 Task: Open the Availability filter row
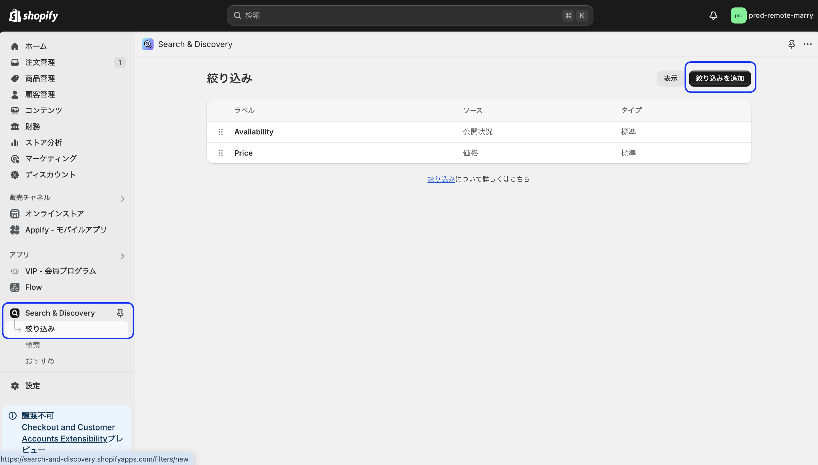(x=479, y=132)
